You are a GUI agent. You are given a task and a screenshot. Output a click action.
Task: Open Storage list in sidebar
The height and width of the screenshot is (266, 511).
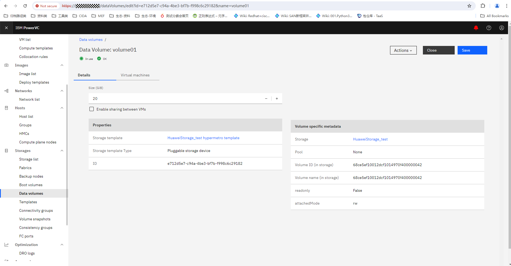tap(29, 159)
